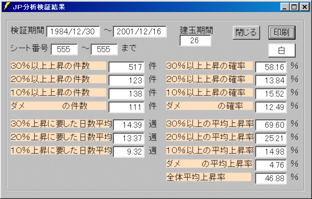Click the 10%以上上昇の件数 label
The width and height of the screenshot is (312, 199).
[58, 92]
